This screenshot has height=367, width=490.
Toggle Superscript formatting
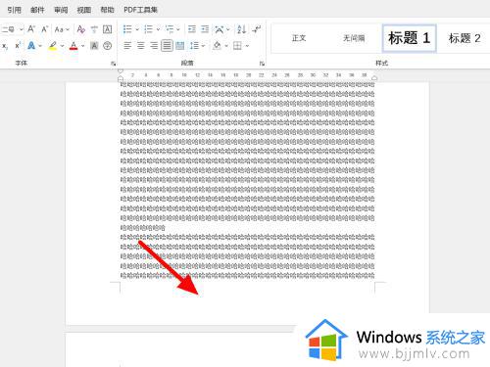[18, 46]
